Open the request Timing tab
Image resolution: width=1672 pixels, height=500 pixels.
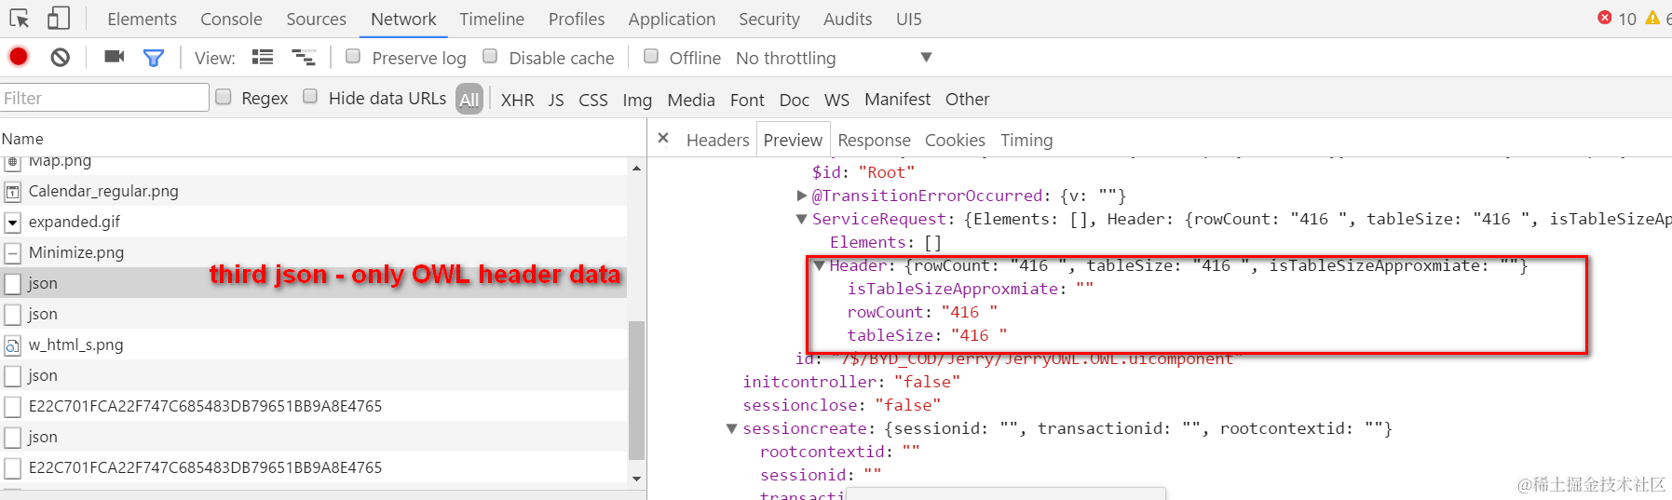[1026, 140]
